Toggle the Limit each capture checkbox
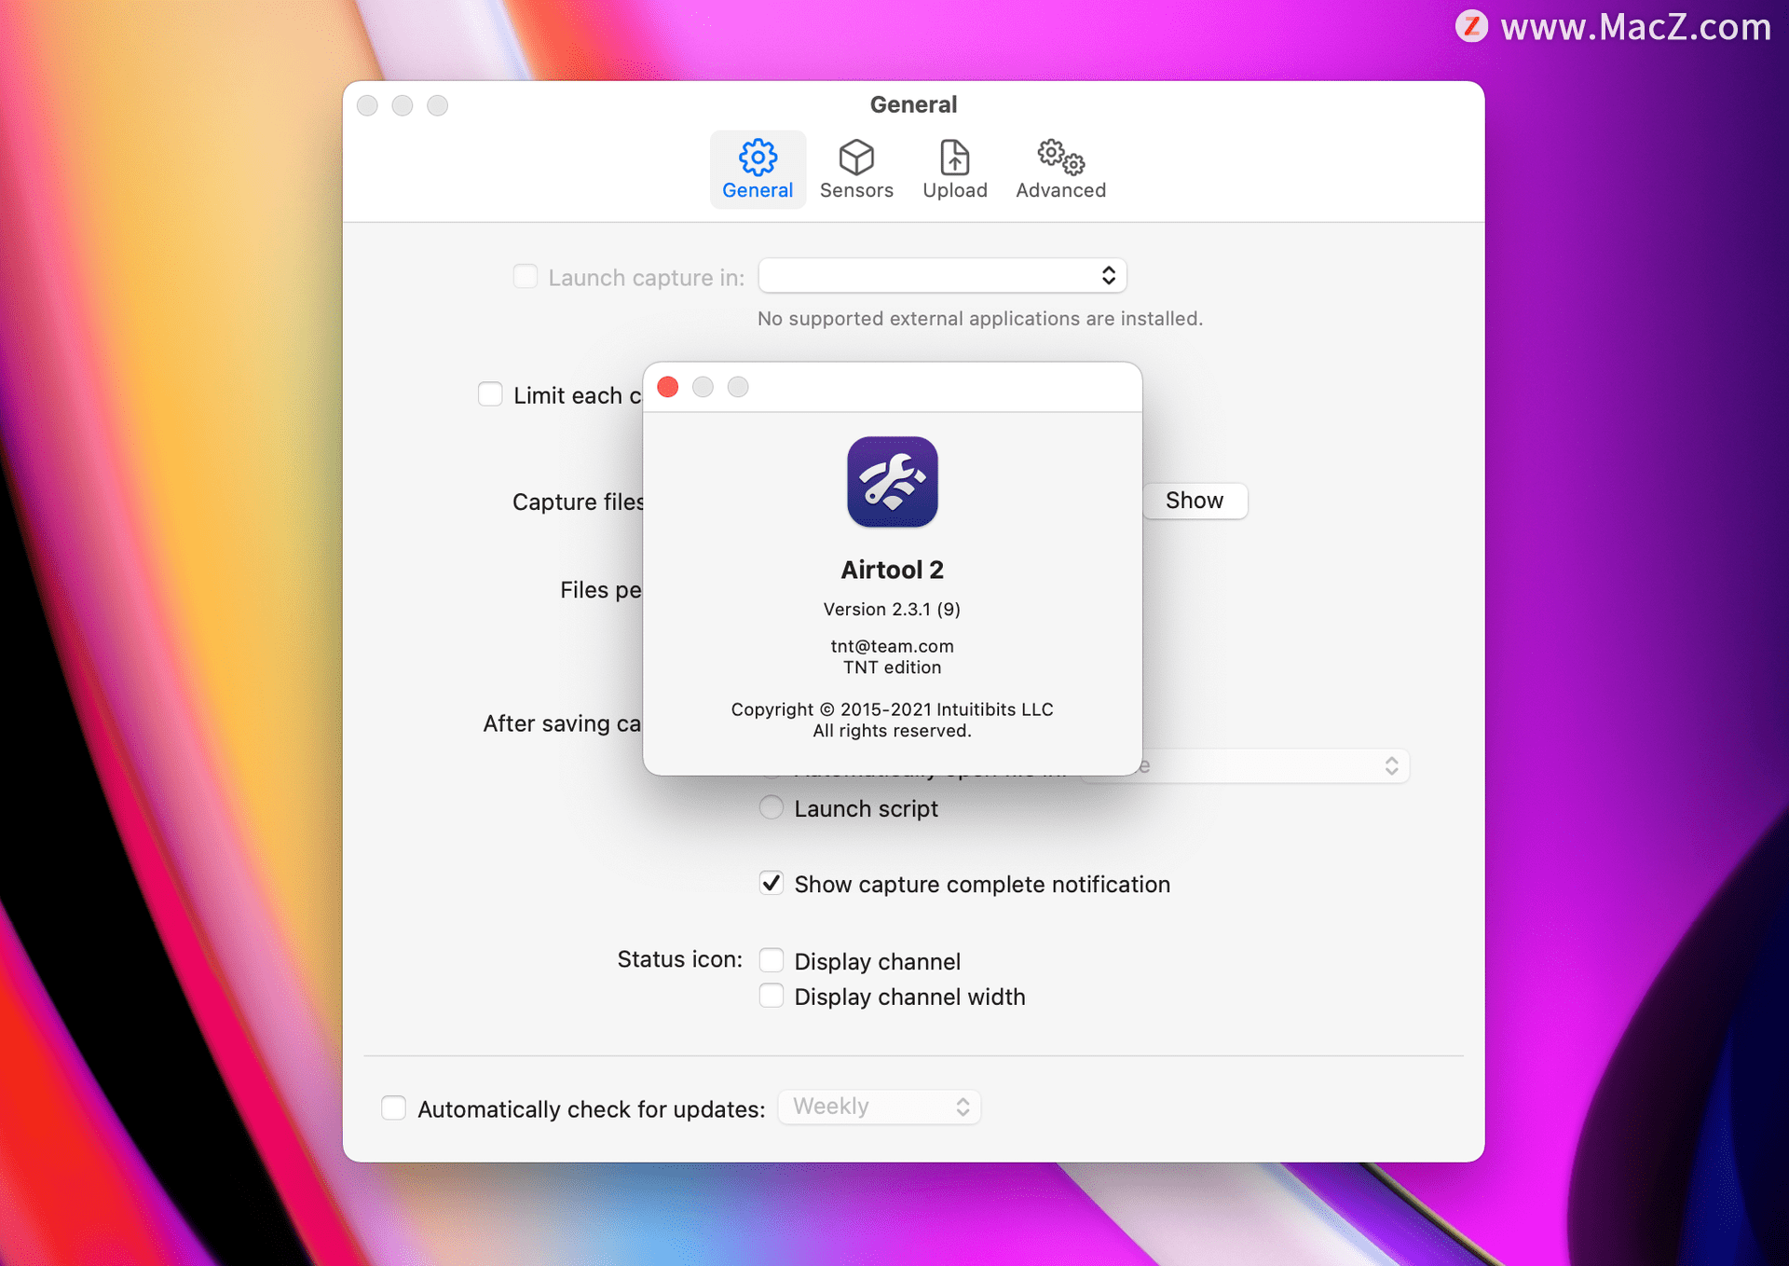 (x=490, y=394)
